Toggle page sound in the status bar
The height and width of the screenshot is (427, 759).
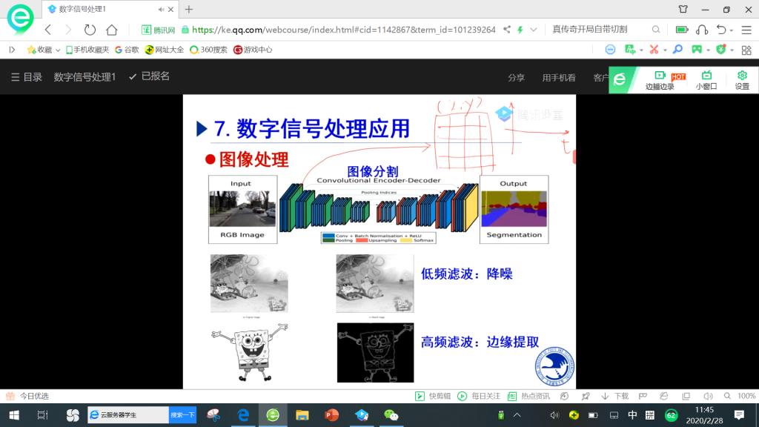tap(708, 396)
